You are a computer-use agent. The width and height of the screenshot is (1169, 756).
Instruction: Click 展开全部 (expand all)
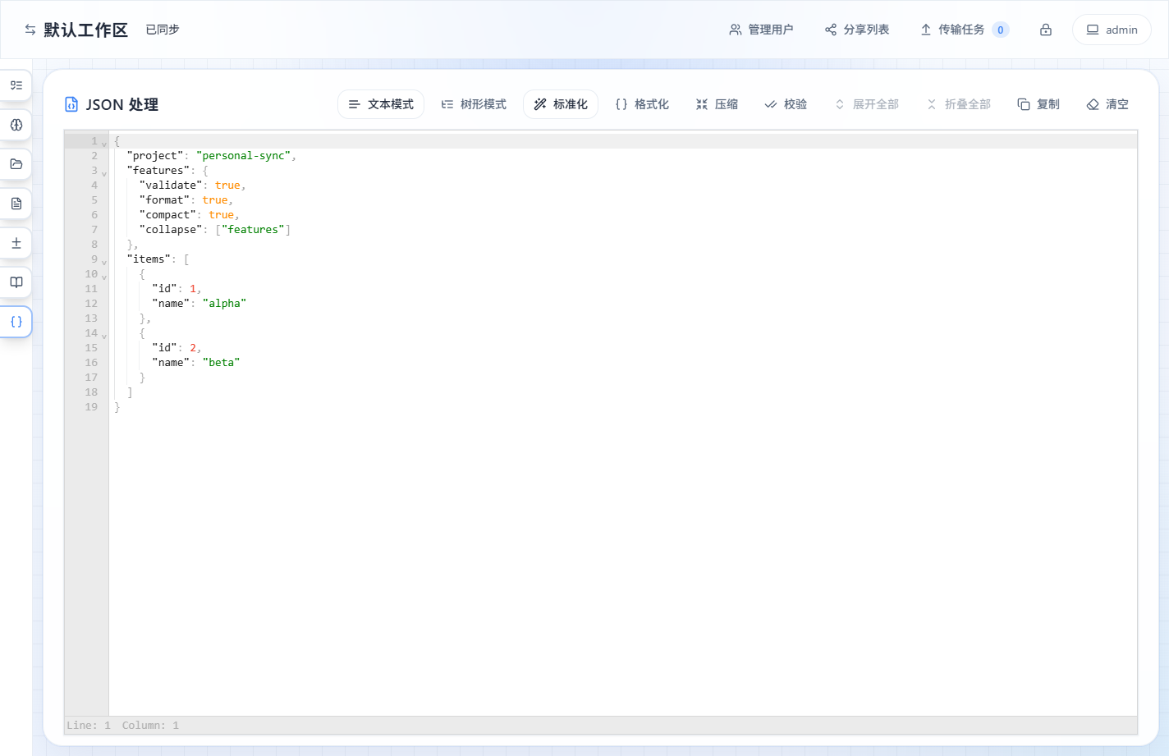[866, 104]
